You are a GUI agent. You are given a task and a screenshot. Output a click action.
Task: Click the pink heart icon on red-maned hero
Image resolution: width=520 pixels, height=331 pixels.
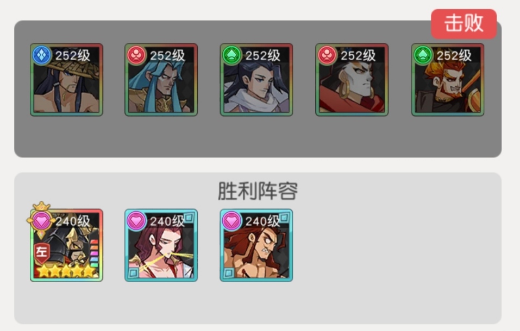point(232,221)
